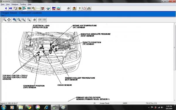
Task: Click the 'INTAKE AIR TEMPERATURE (IAT) SENSOR' label
Action: click(x=85, y=26)
